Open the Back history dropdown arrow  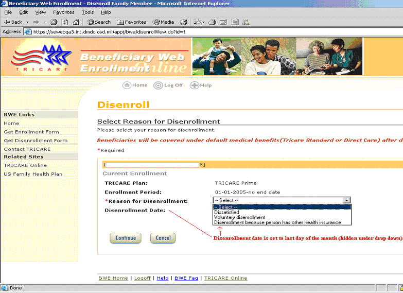(27, 22)
